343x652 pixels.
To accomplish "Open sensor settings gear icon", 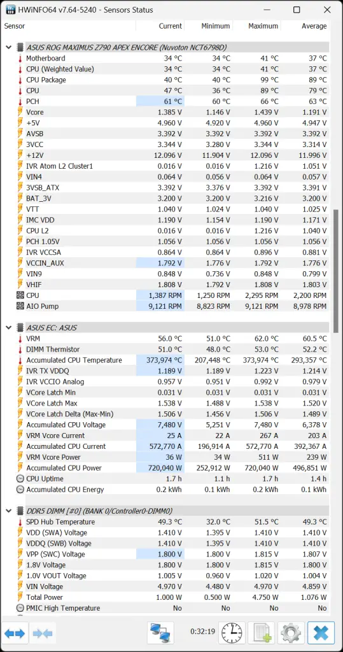I will coord(291,634).
